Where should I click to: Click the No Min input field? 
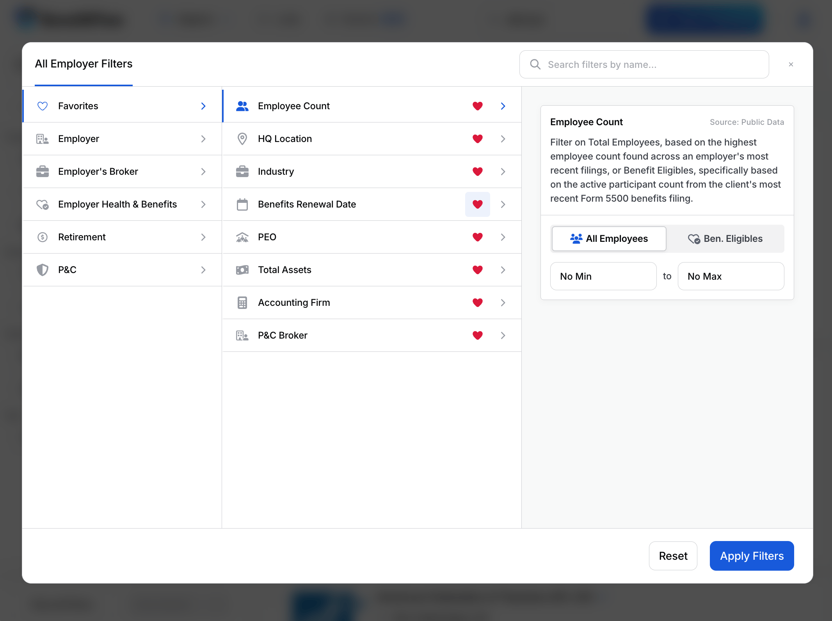pos(603,276)
